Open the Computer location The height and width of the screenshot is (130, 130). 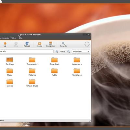point(51,44)
